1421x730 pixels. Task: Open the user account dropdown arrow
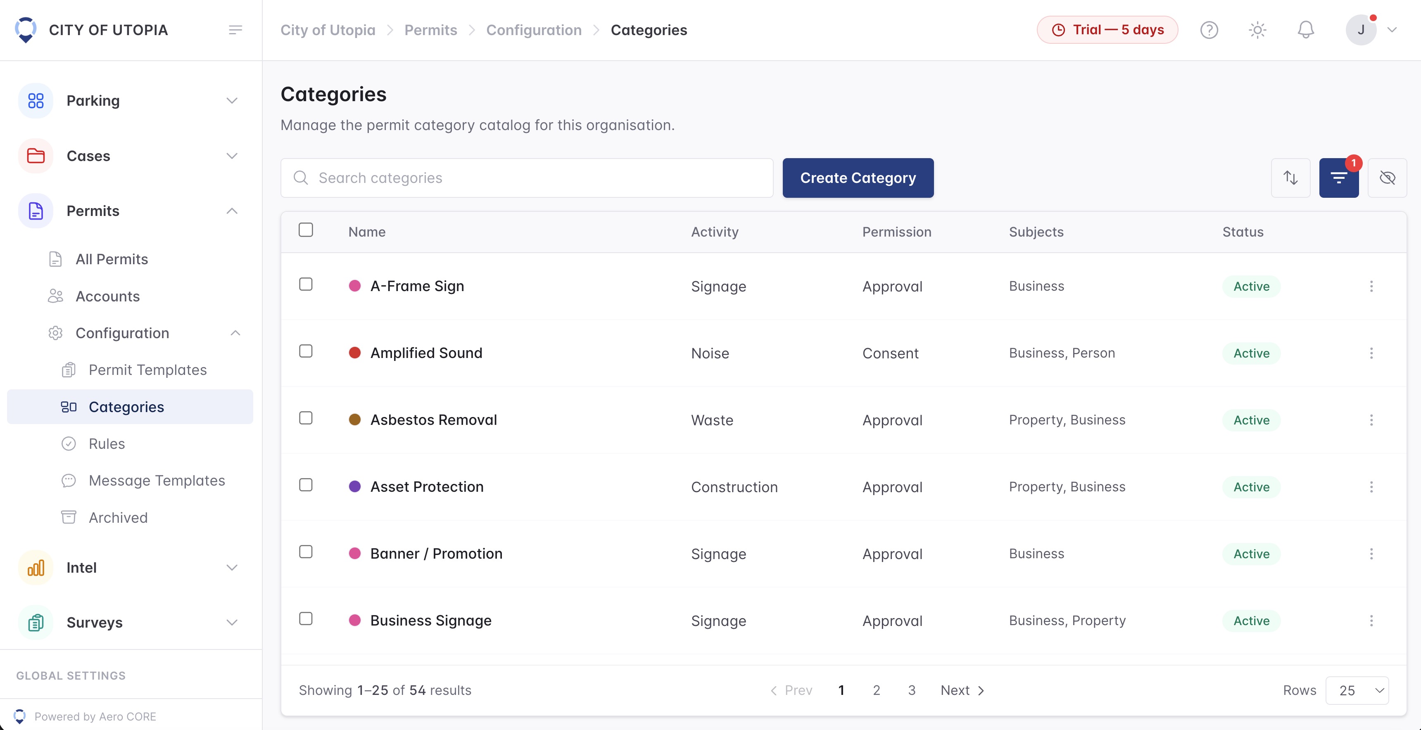click(x=1392, y=30)
